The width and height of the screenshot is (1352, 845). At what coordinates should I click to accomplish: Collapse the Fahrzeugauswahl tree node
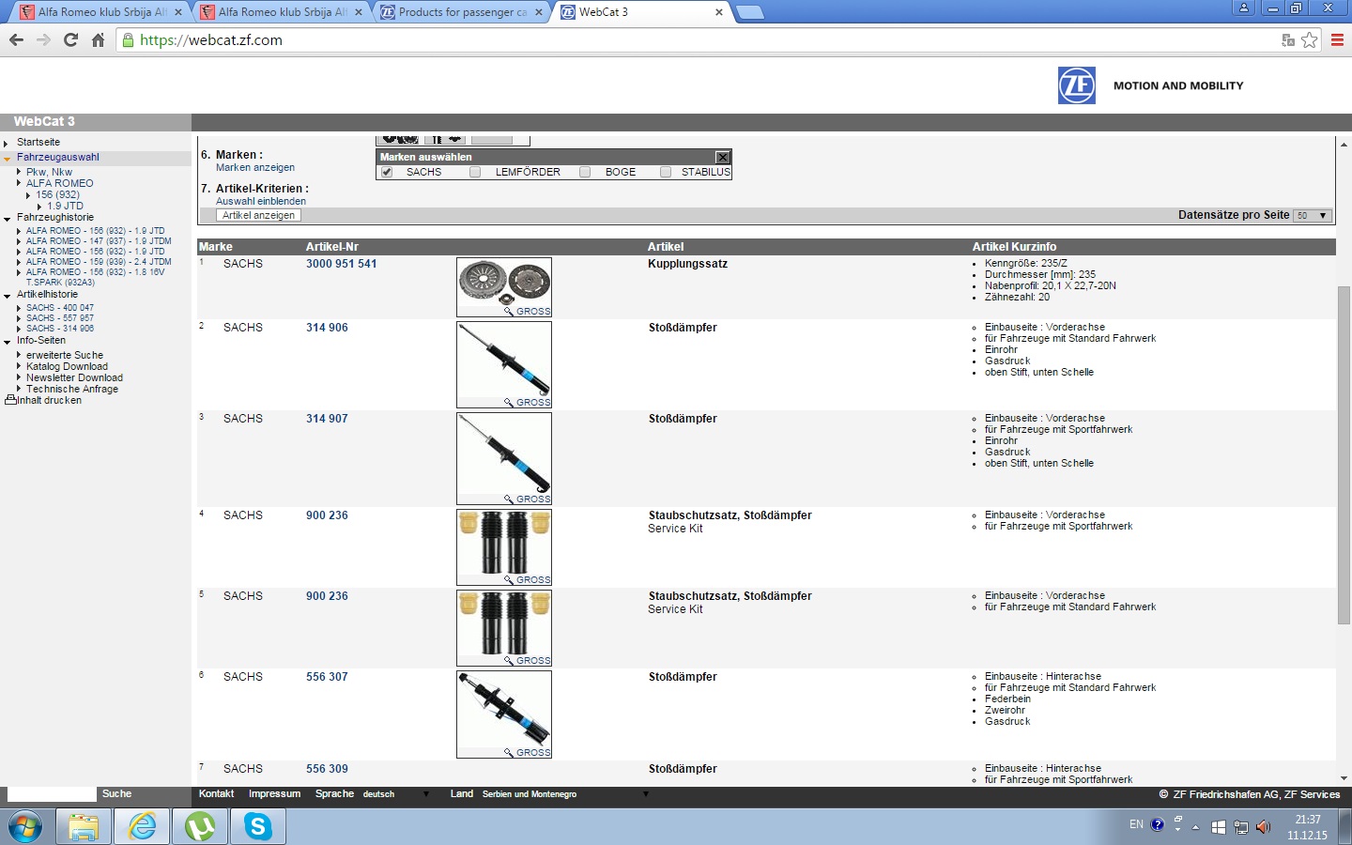[7, 159]
